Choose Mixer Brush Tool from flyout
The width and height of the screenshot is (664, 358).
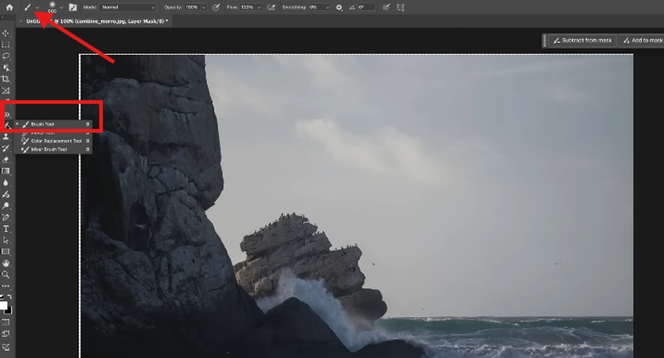(x=53, y=149)
